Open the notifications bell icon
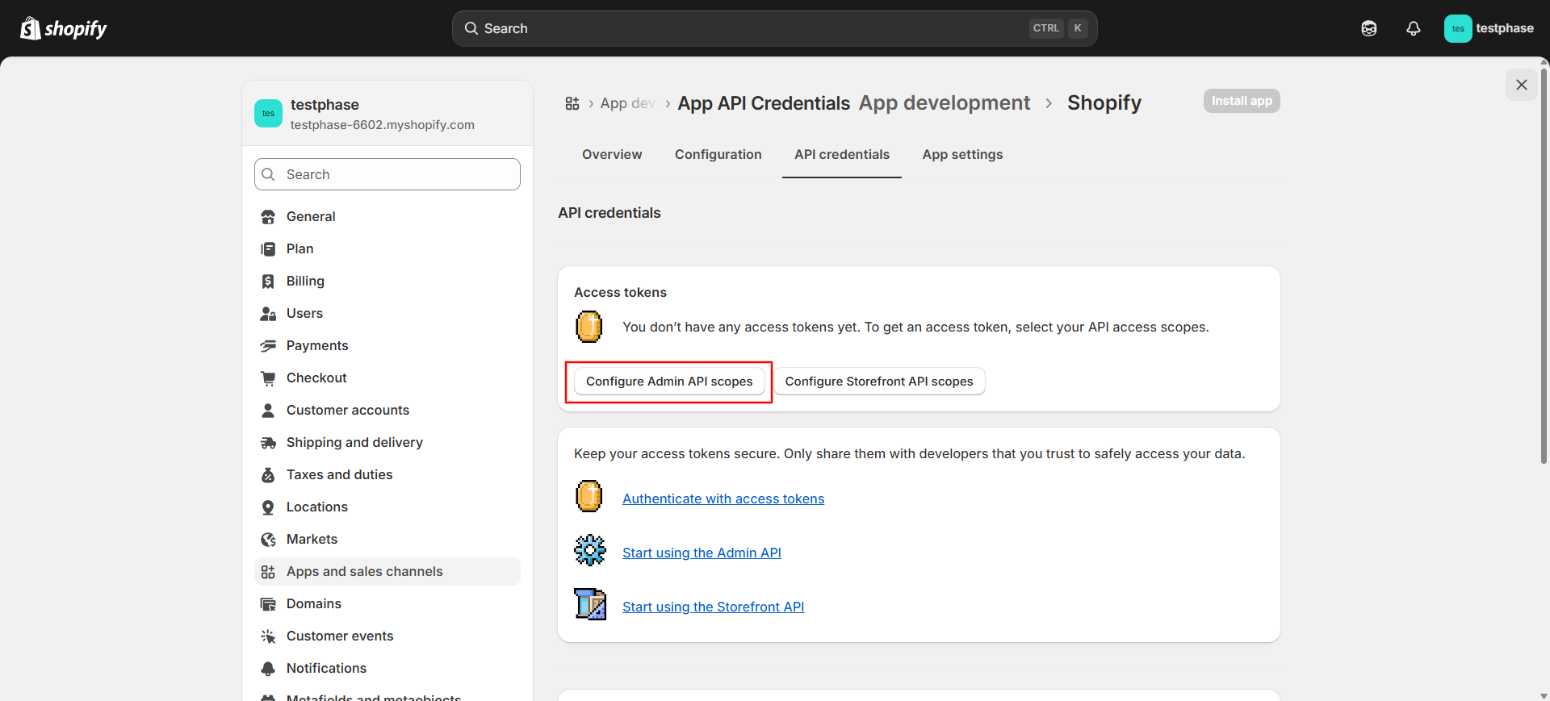The height and width of the screenshot is (701, 1550). pyautogui.click(x=1414, y=28)
